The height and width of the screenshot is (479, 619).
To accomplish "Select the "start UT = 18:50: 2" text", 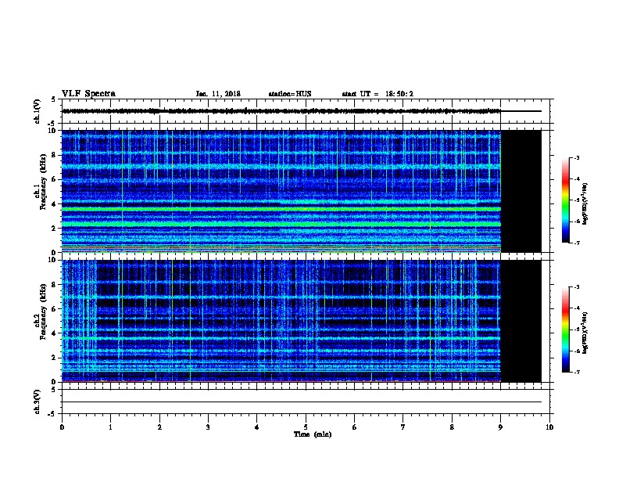I will click(377, 94).
